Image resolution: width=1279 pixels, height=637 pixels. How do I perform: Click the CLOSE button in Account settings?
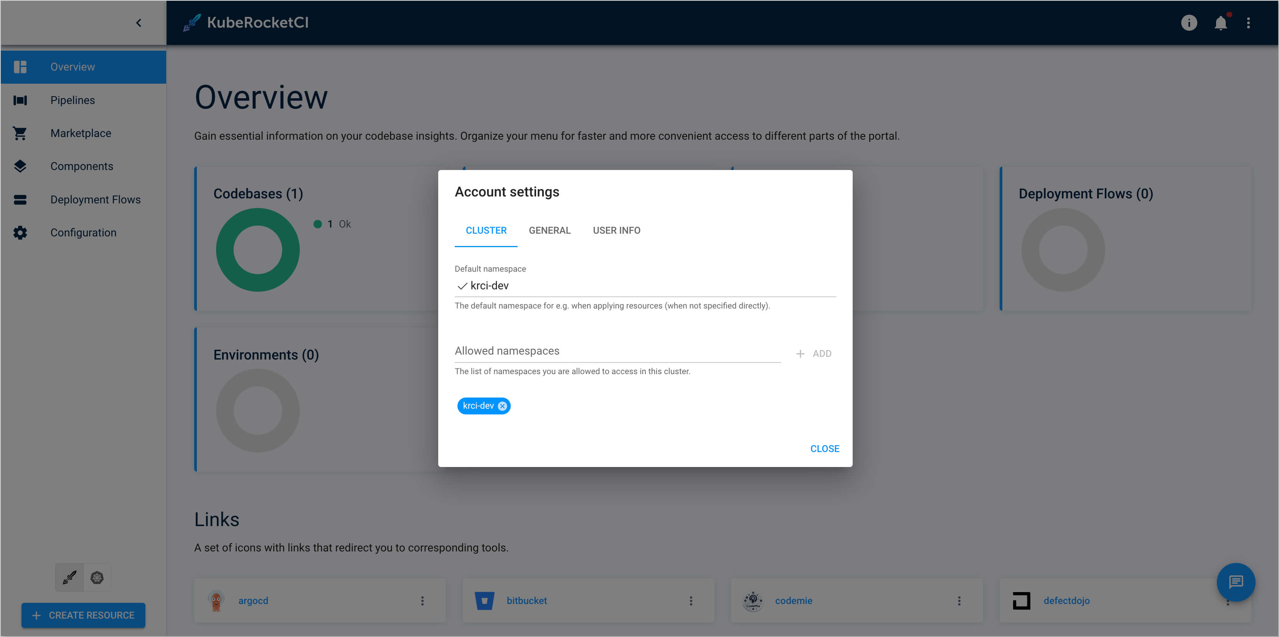coord(824,448)
